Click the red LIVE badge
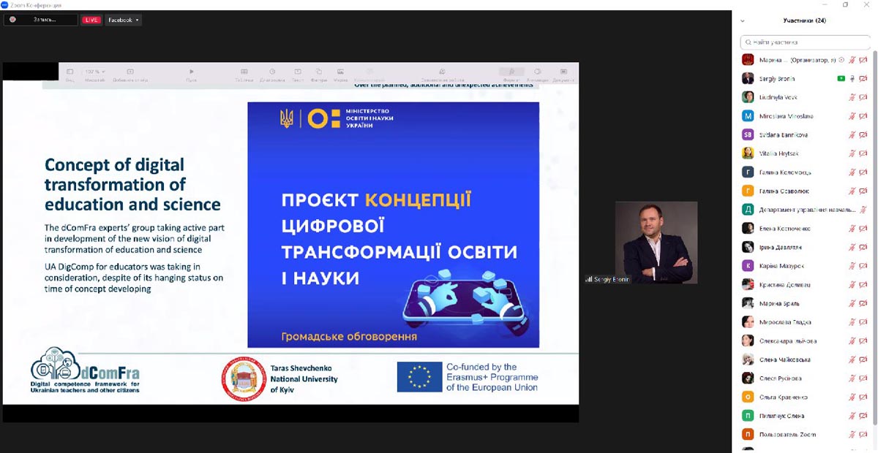The height and width of the screenshot is (453, 878). pos(91,20)
